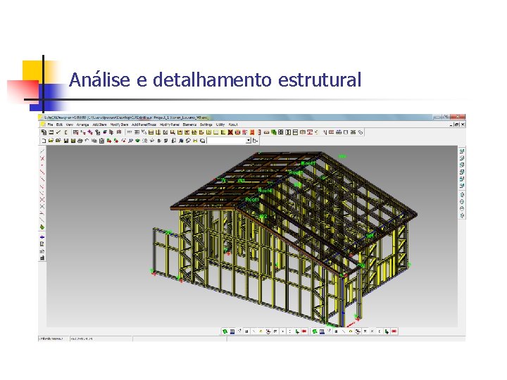Screen dimensions: 507x380
Task: Click the four-pane grid icon in top toolbar
Action: [281, 132]
